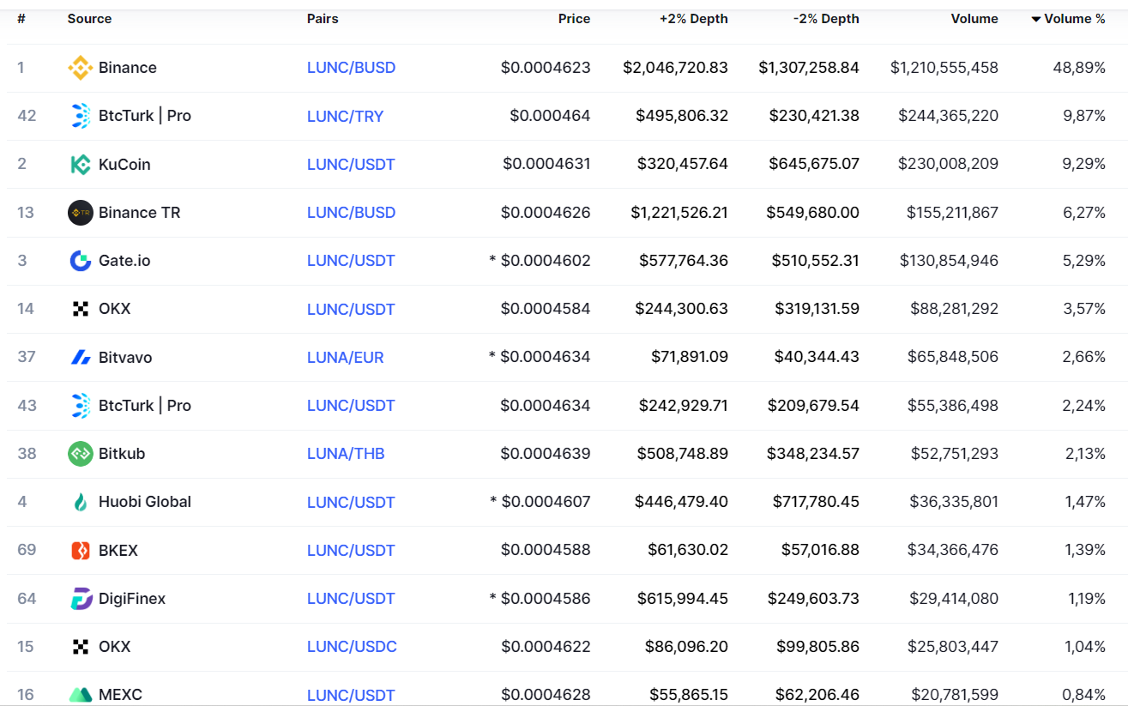Select volume $1,210,555,458
1128x706 pixels.
pos(944,68)
